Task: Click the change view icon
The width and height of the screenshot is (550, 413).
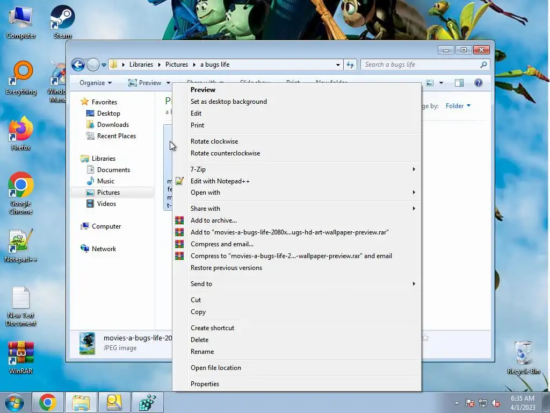Action: pos(430,83)
